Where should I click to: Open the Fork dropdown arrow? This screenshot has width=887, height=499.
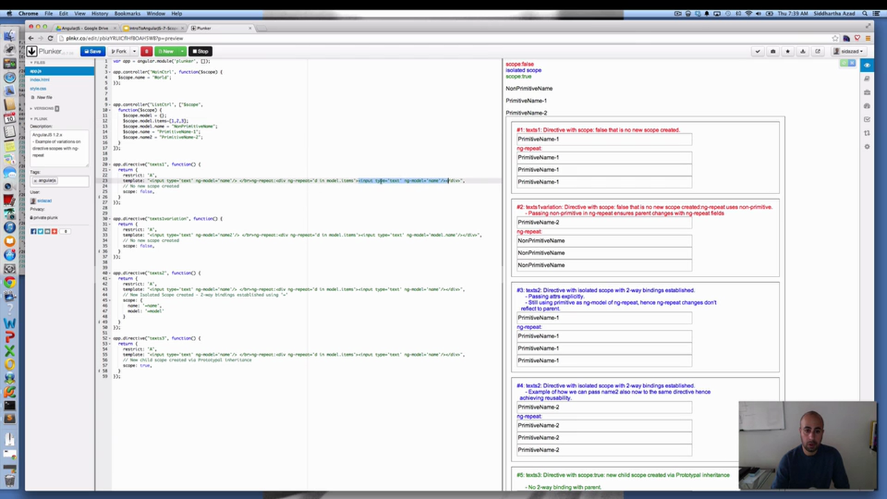click(134, 51)
